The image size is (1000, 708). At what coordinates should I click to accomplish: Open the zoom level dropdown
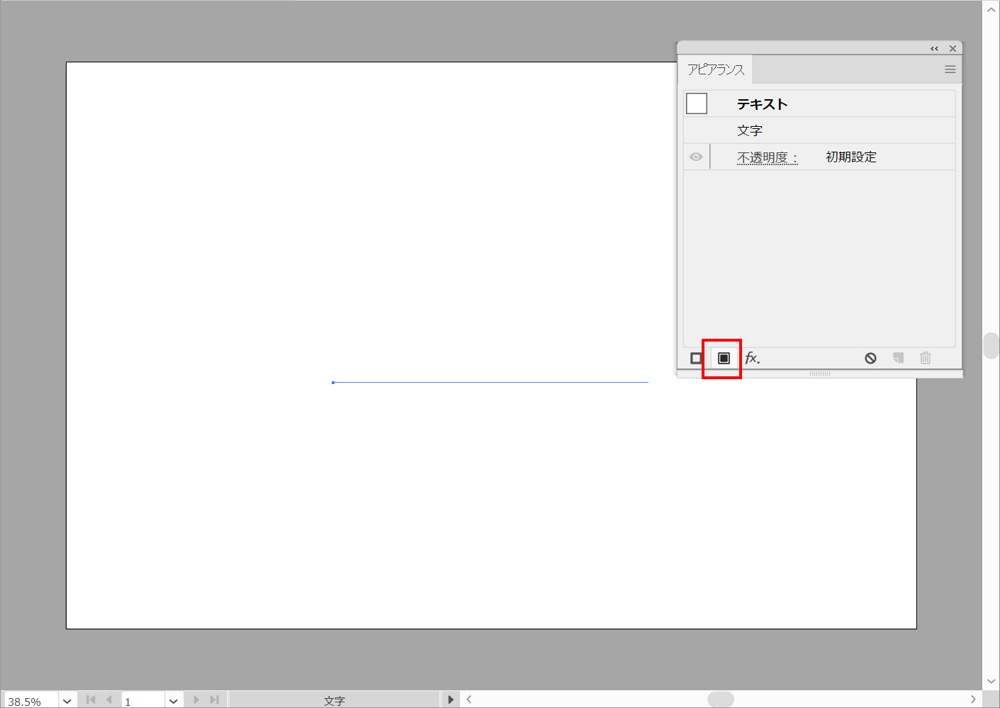67,701
